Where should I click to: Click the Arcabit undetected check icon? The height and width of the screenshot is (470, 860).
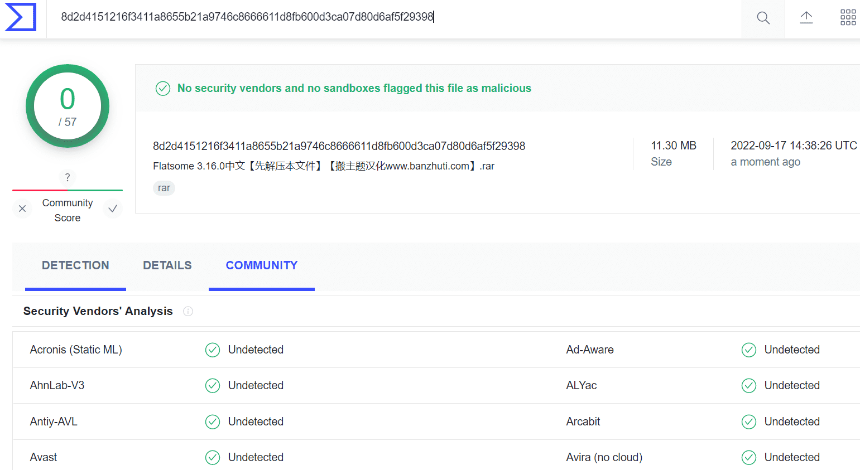point(749,421)
